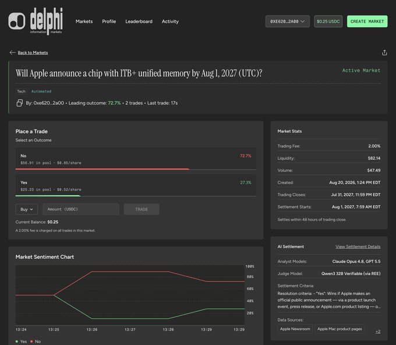Click the Current Balance $0.25 text
The image size is (396, 345).
click(37, 222)
